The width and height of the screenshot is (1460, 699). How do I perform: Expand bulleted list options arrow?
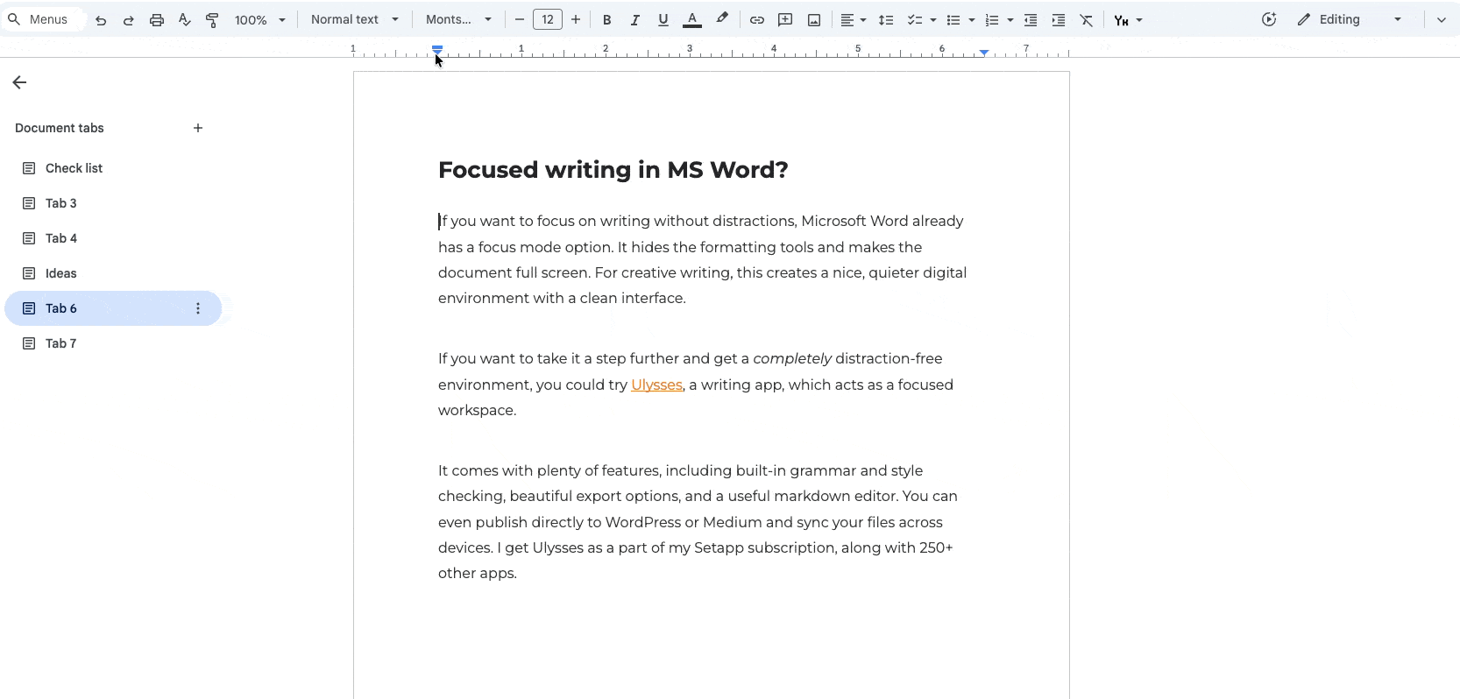(971, 19)
